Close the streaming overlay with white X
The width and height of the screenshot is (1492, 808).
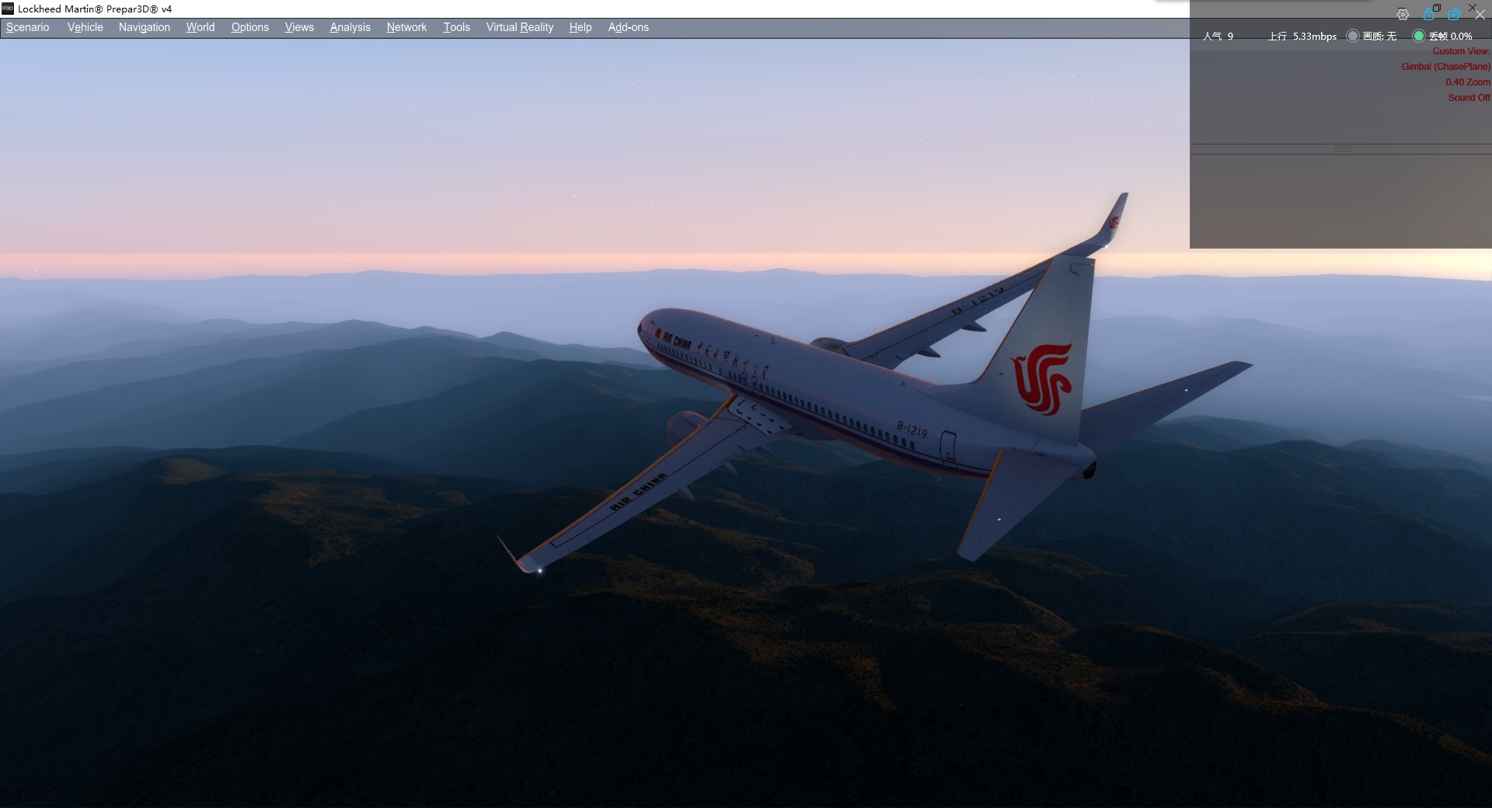(x=1480, y=15)
